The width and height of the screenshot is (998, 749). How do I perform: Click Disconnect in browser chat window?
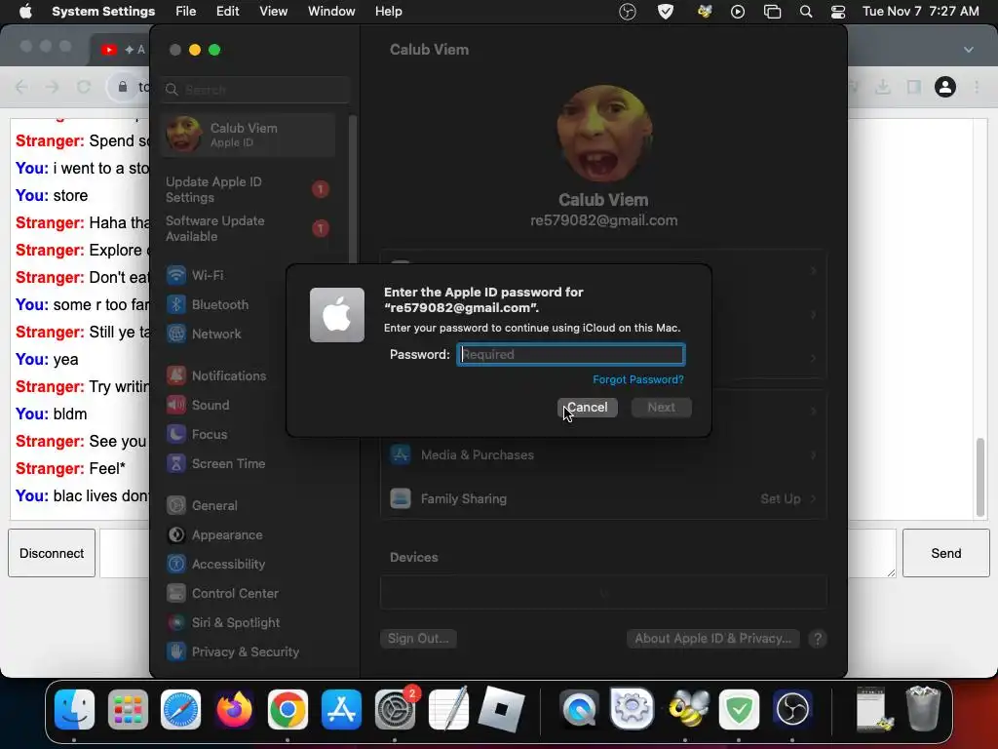click(x=52, y=554)
